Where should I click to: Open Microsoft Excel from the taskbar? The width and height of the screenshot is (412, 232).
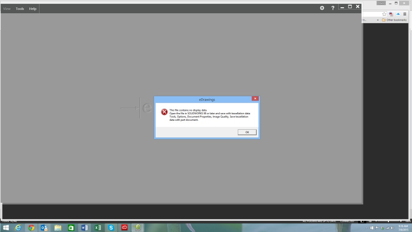pyautogui.click(x=98, y=228)
